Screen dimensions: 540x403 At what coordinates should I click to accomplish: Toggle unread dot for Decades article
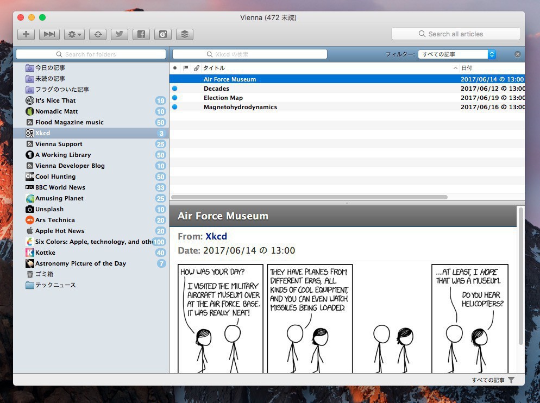click(175, 89)
